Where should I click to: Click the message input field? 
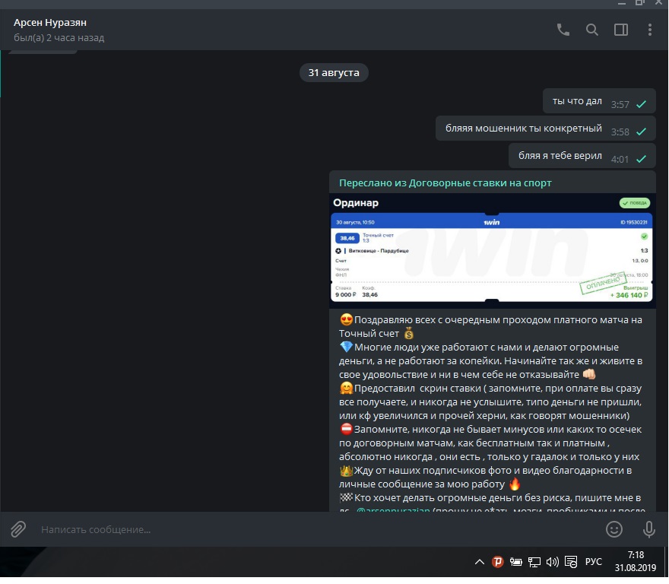[x=315, y=529]
